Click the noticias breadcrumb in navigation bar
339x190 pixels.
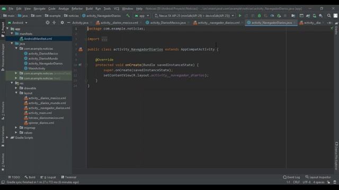tap(72, 16)
